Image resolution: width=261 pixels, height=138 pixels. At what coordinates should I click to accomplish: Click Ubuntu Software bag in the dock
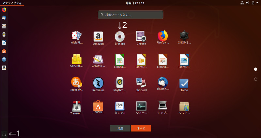(x=4, y=51)
